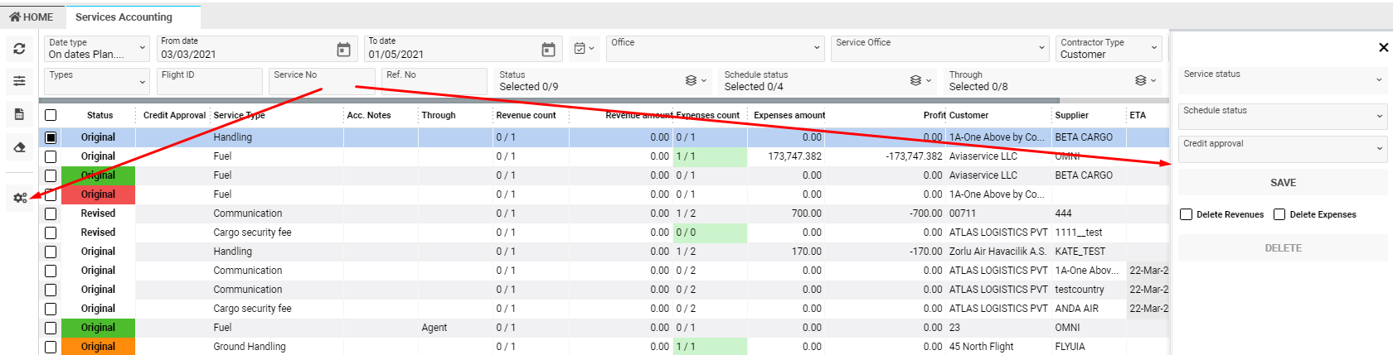
Task: Open the To date calendar picker
Action: tap(548, 50)
